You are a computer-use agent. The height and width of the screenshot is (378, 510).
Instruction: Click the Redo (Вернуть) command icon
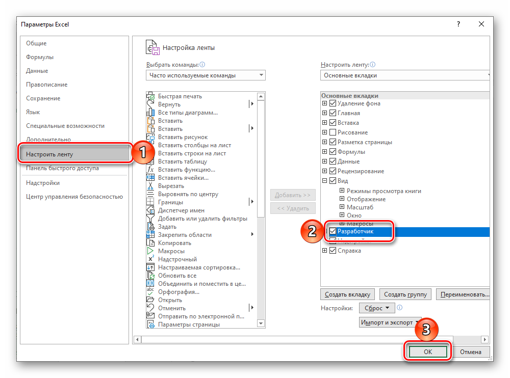pyautogui.click(x=150, y=104)
